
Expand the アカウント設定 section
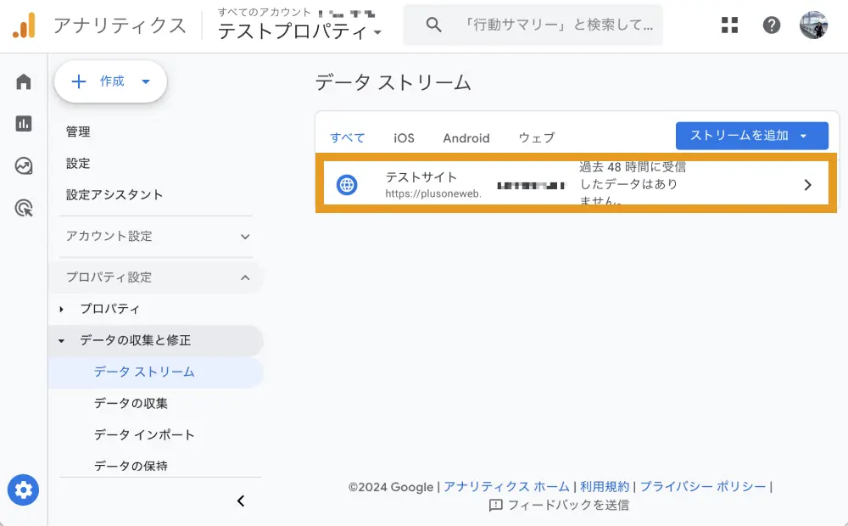(x=158, y=237)
